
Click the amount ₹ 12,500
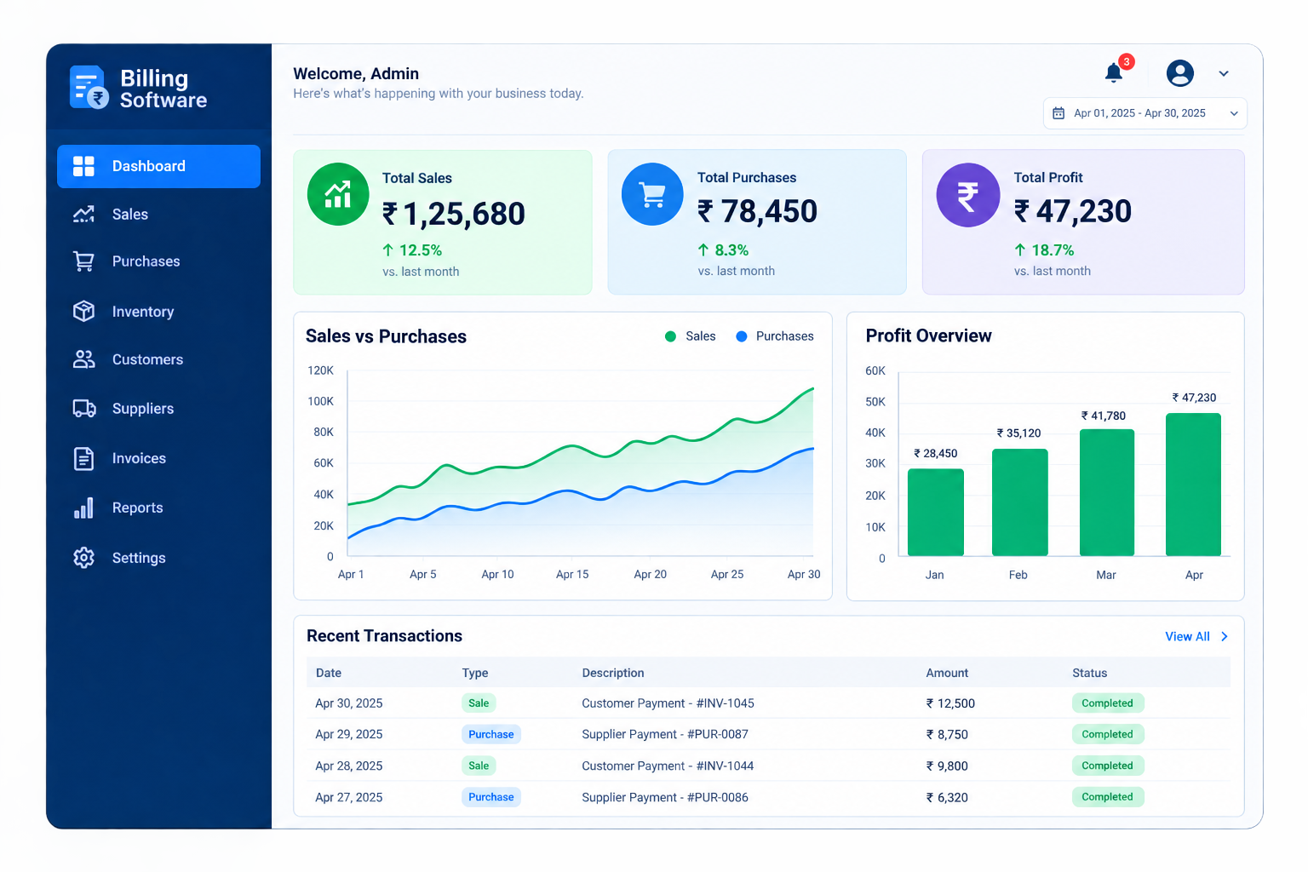(950, 703)
